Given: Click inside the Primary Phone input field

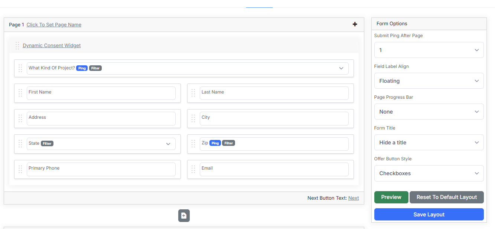Looking at the screenshot, I should [x=101, y=169].
